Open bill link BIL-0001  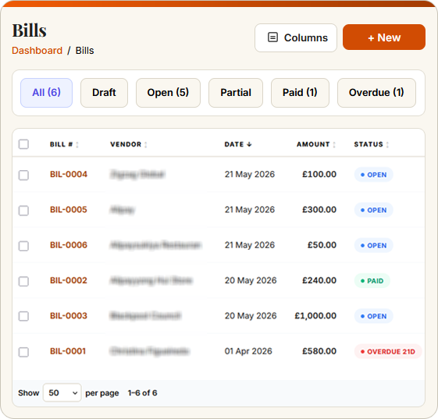[68, 351]
